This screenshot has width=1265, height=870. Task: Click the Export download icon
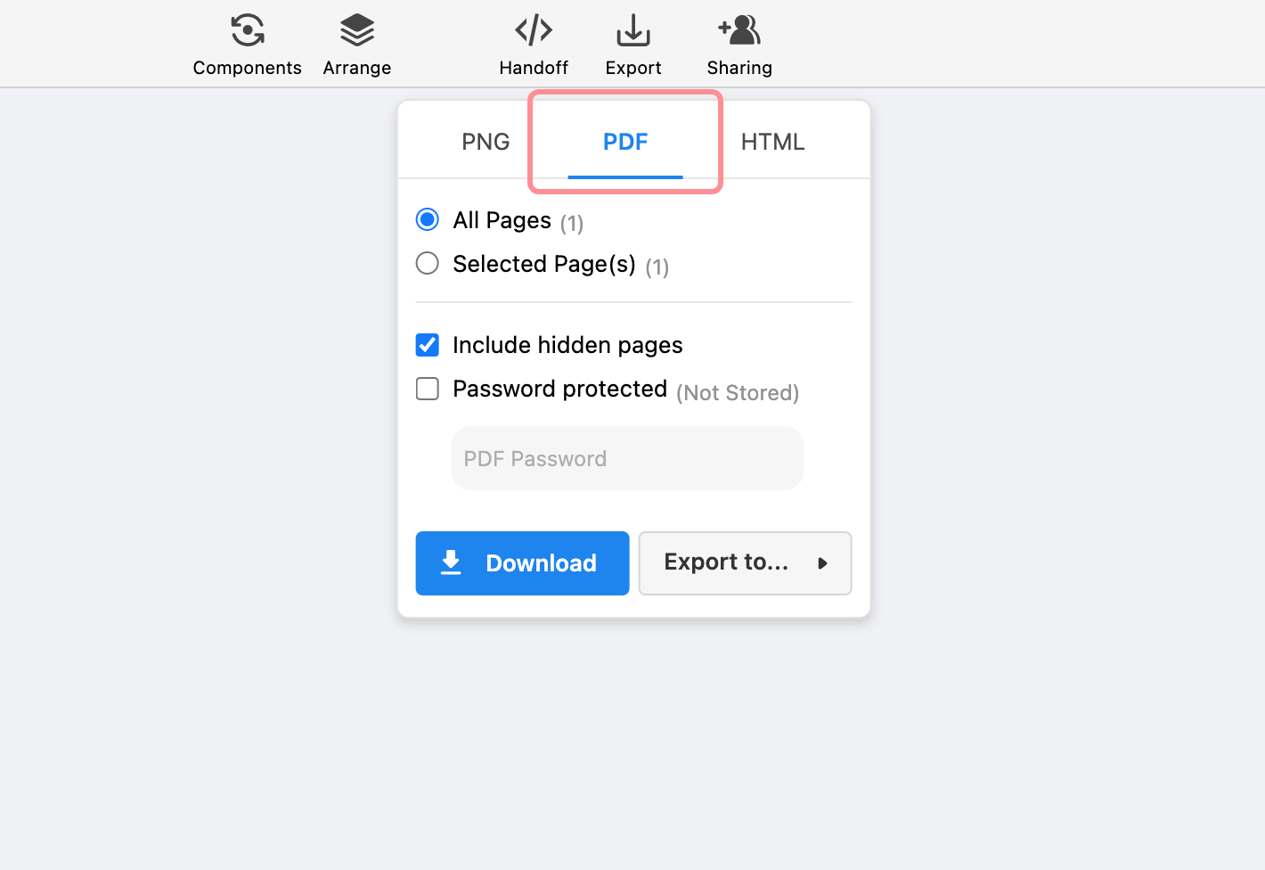click(x=632, y=29)
